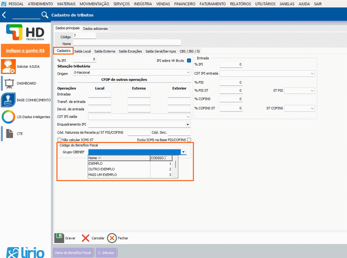Open the CTE document icon
Screen dimensions: 347x258
pos(8,134)
